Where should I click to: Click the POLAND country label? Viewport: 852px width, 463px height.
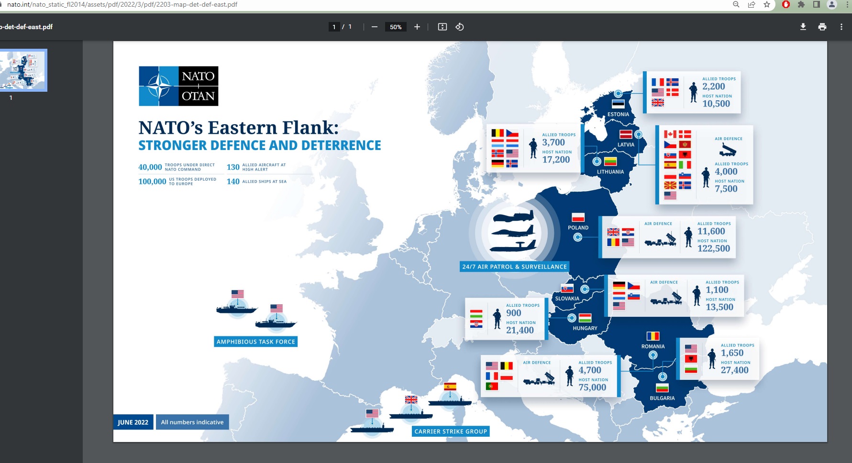coord(578,228)
